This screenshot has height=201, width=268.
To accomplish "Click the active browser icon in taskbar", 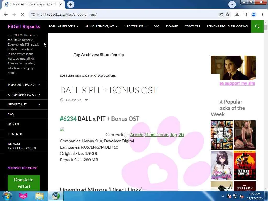I will click(x=56, y=196).
